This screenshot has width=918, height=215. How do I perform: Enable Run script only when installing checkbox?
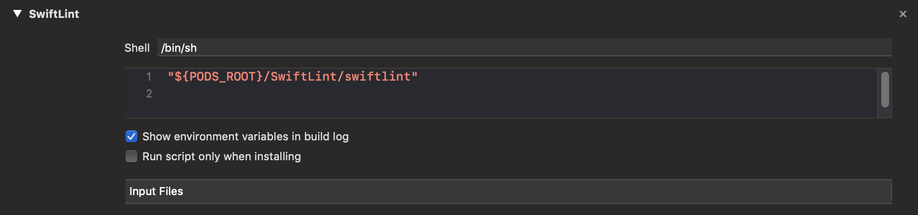pyautogui.click(x=131, y=156)
